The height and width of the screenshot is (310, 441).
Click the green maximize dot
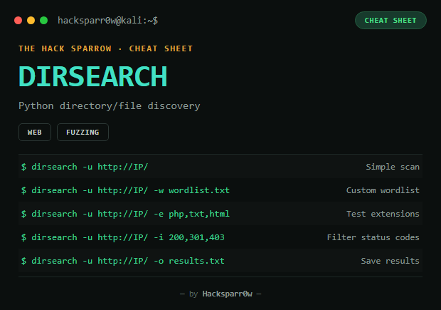(44, 21)
